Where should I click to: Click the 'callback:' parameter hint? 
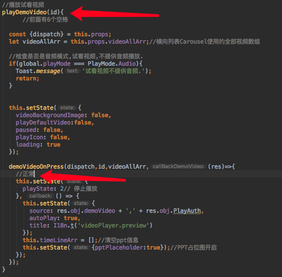click(x=41, y=196)
